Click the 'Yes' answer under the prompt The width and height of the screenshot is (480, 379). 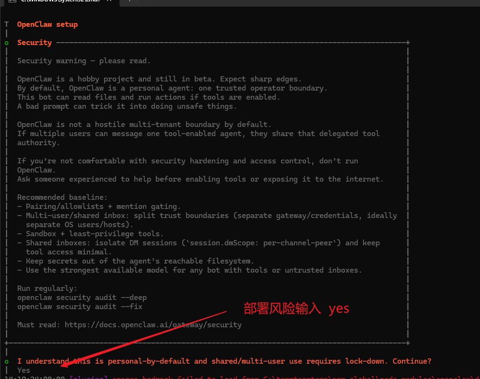23,370
